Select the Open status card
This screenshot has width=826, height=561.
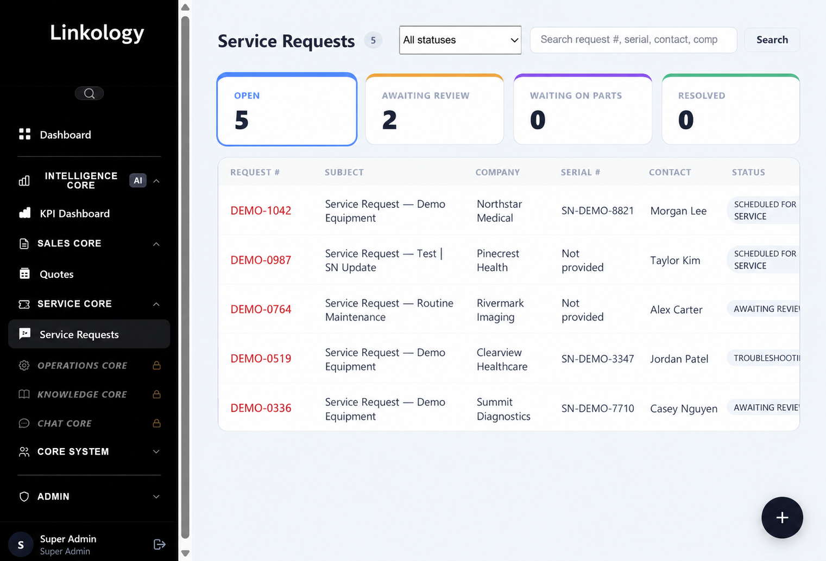click(287, 109)
